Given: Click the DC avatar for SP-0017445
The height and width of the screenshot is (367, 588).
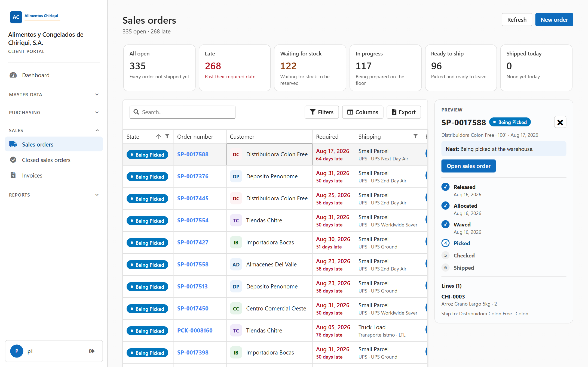Looking at the screenshot, I should (236, 198).
